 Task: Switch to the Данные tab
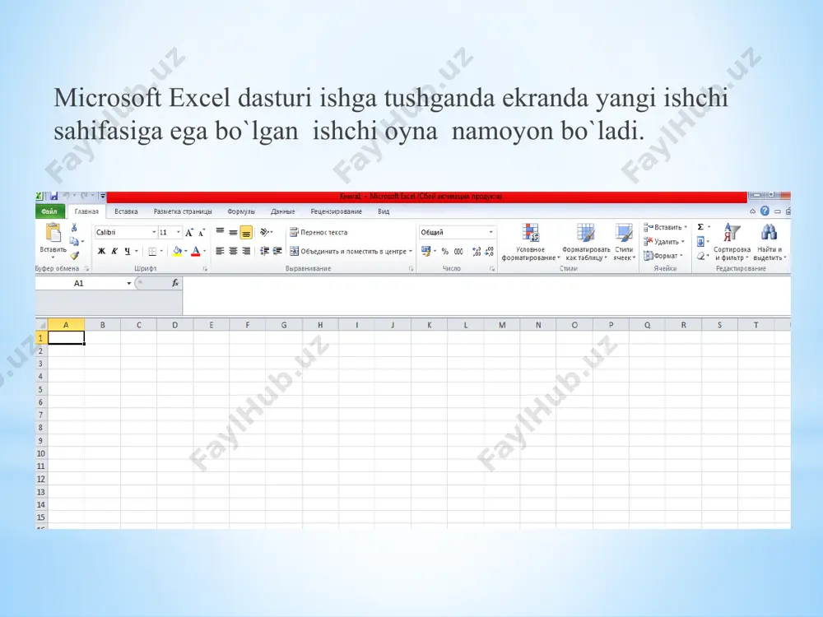(282, 211)
